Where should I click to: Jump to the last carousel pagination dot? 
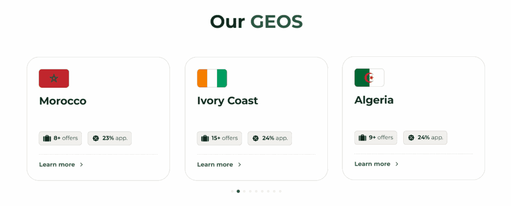tap(280, 191)
